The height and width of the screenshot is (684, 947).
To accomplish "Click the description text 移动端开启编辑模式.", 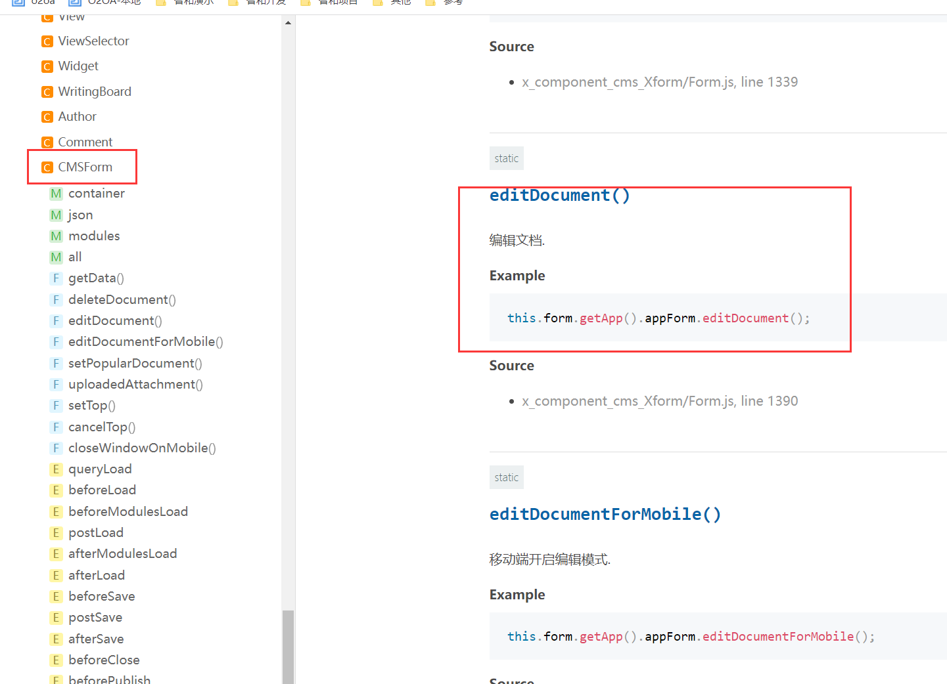I will click(550, 559).
